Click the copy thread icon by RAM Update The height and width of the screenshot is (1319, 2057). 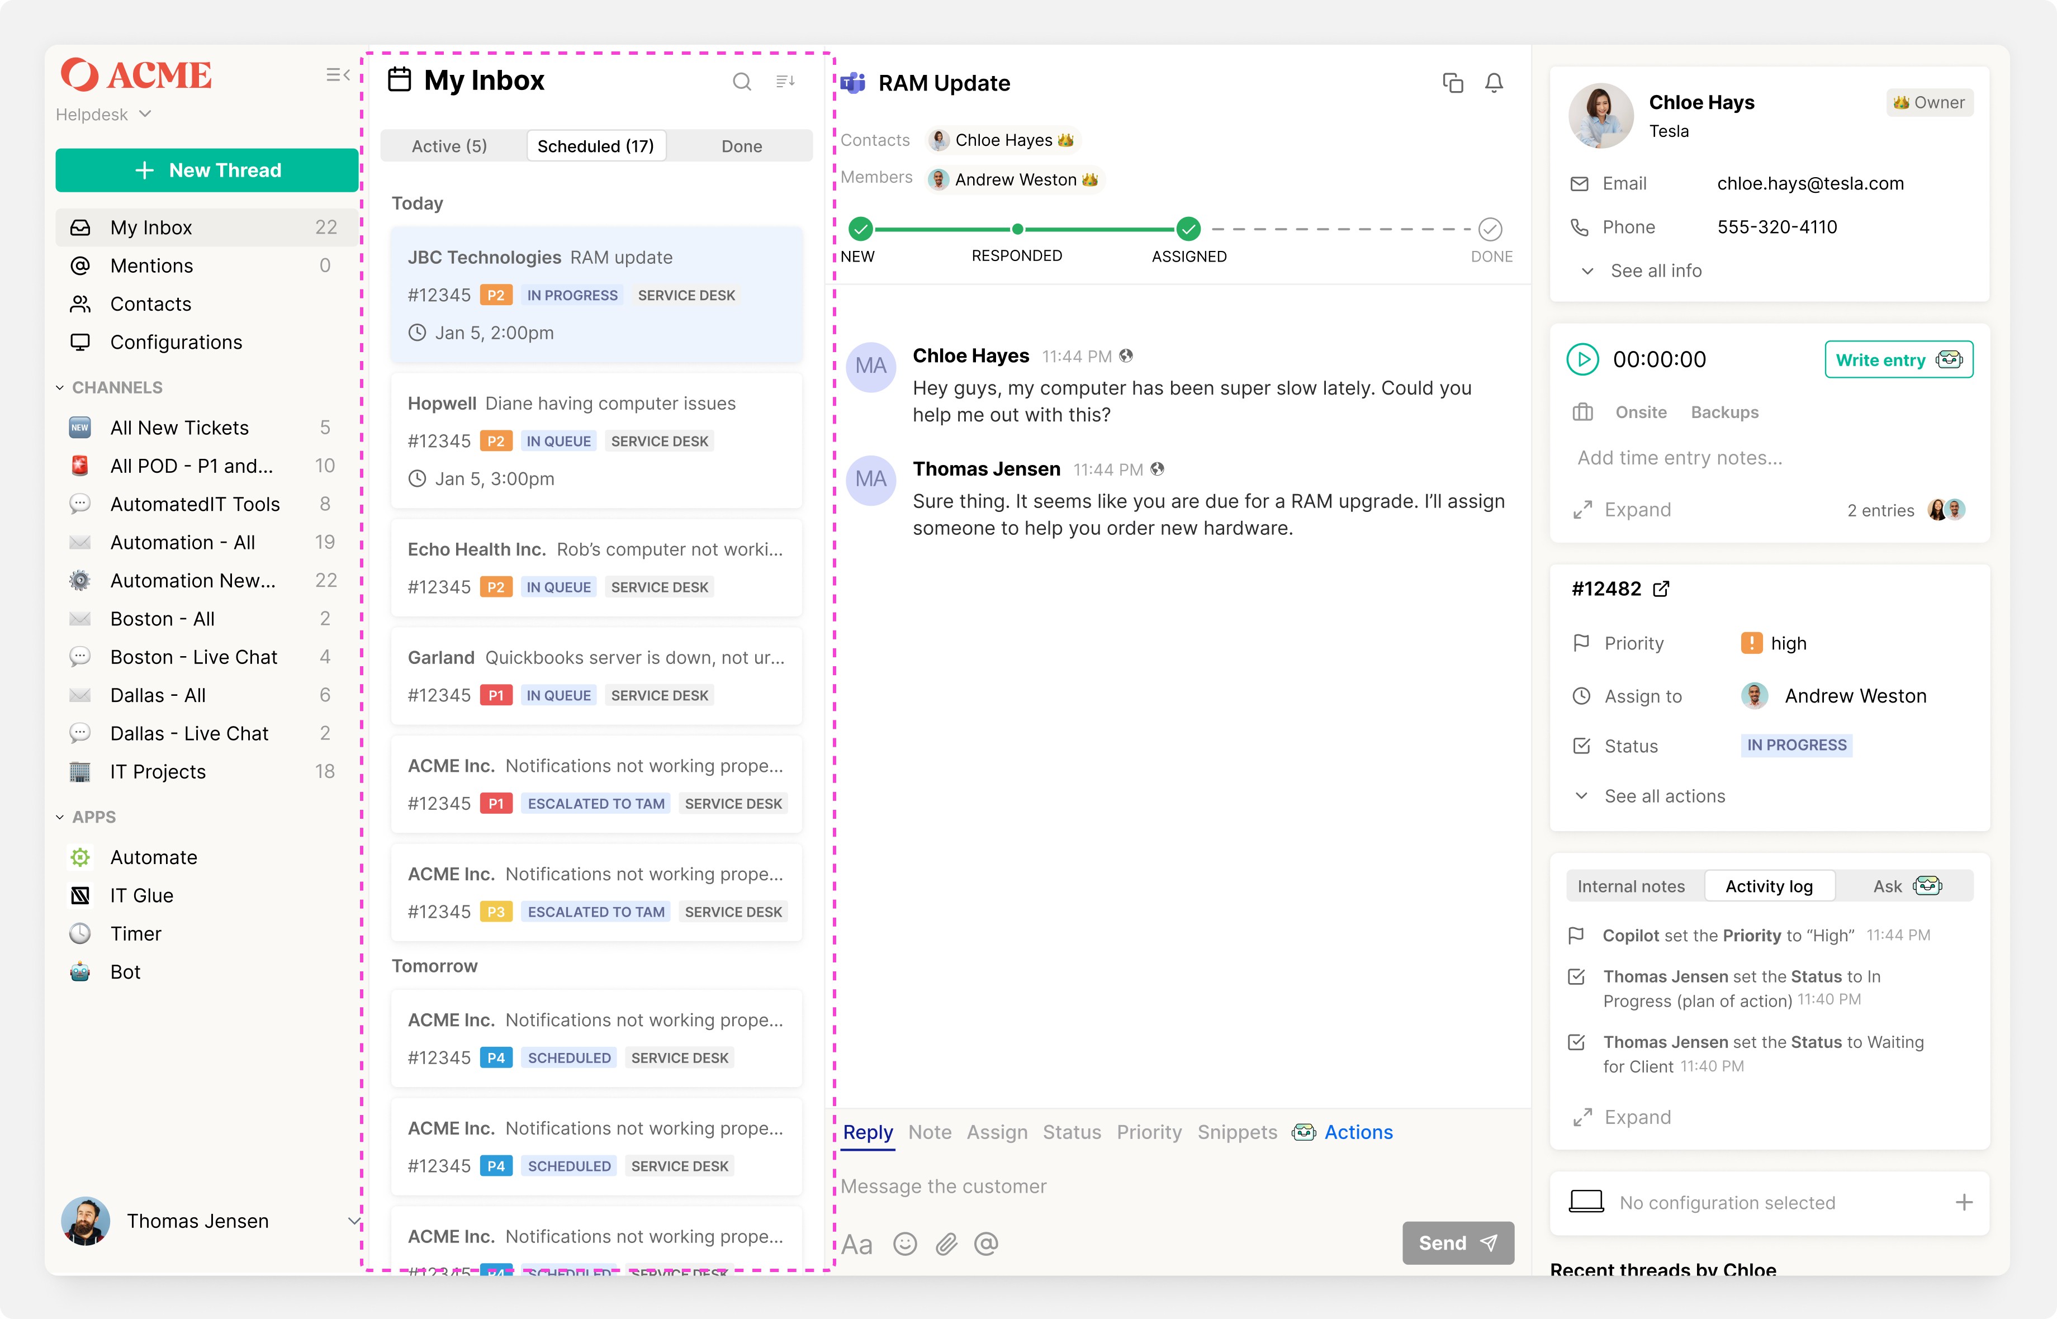point(1452,83)
